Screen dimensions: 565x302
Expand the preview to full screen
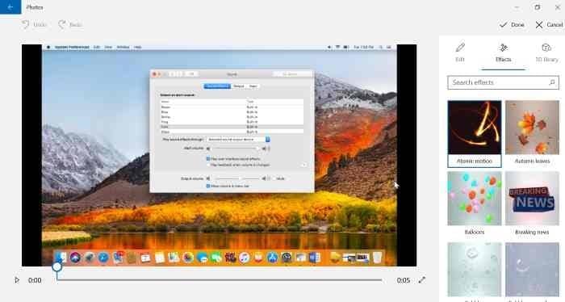tap(422, 280)
